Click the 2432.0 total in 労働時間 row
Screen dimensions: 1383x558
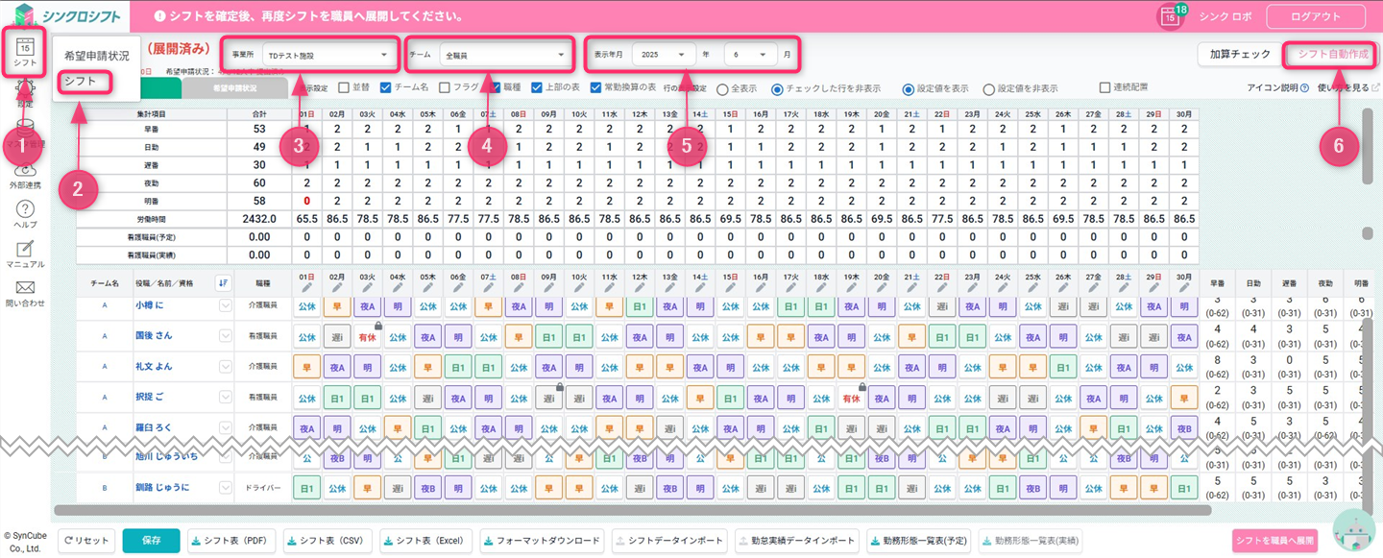[259, 219]
